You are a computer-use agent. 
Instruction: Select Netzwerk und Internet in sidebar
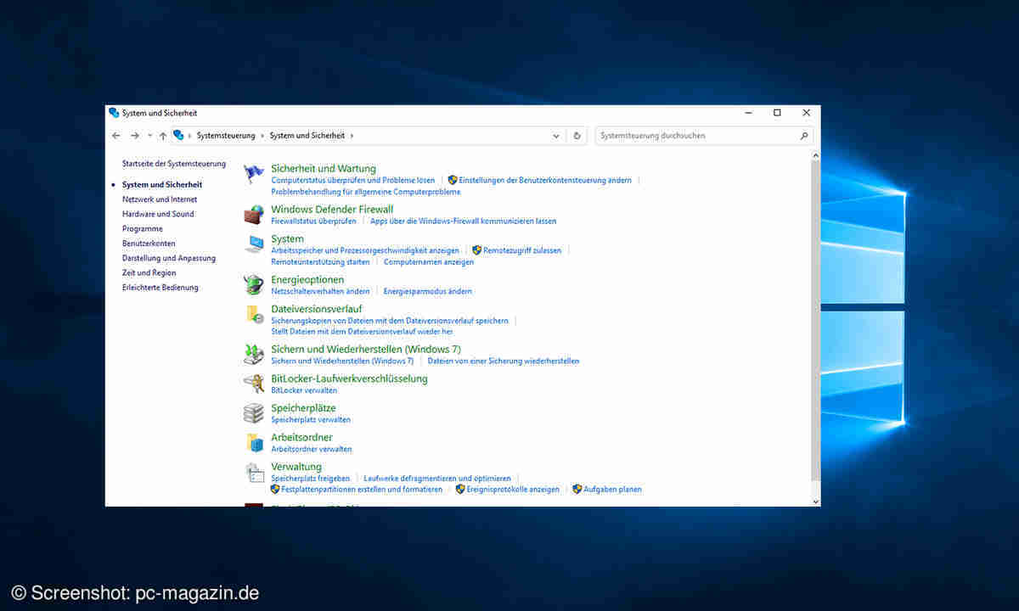pos(160,199)
